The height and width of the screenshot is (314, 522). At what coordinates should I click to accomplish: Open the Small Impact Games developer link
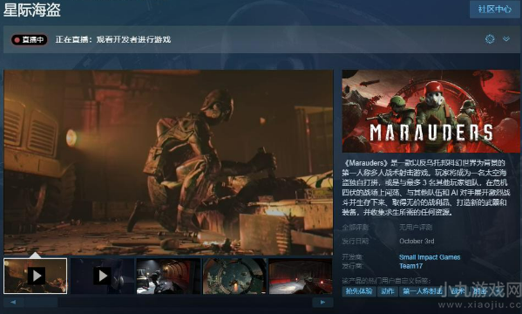point(430,257)
